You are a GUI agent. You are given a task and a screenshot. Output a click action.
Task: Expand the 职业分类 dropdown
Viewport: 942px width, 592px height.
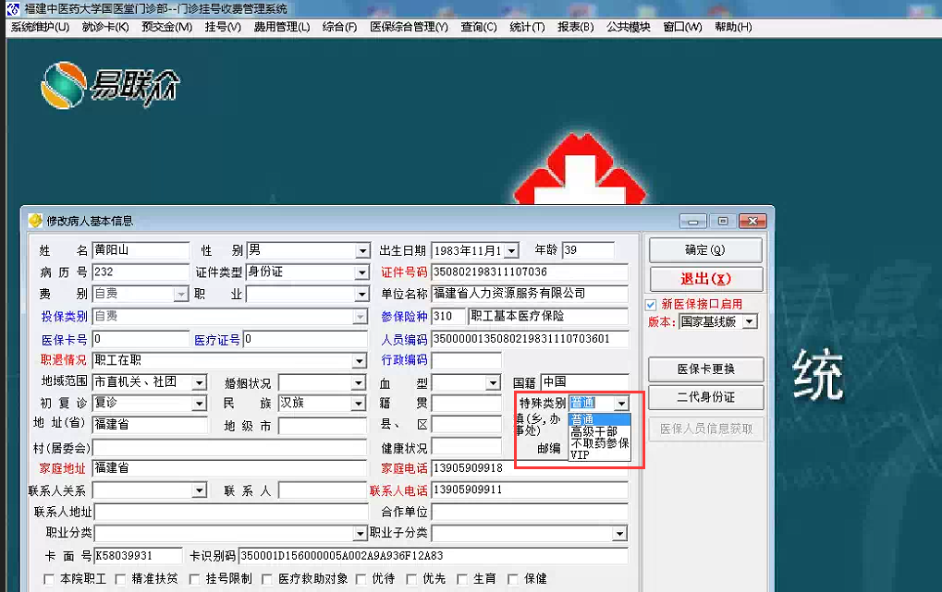360,534
